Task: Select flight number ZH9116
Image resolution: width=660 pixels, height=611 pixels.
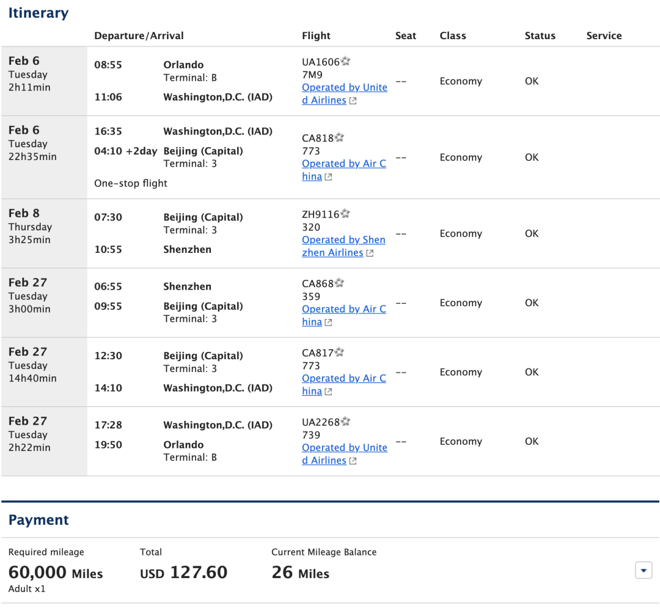Action: click(x=321, y=214)
